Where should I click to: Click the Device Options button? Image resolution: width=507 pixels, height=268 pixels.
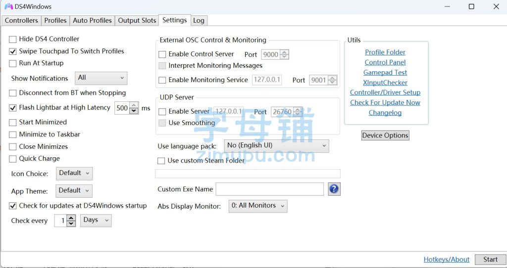pos(385,135)
